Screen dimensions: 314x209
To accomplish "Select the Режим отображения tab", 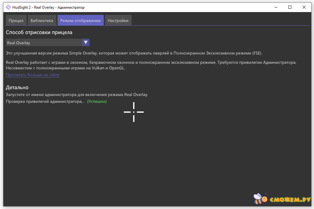I will tap(81, 20).
